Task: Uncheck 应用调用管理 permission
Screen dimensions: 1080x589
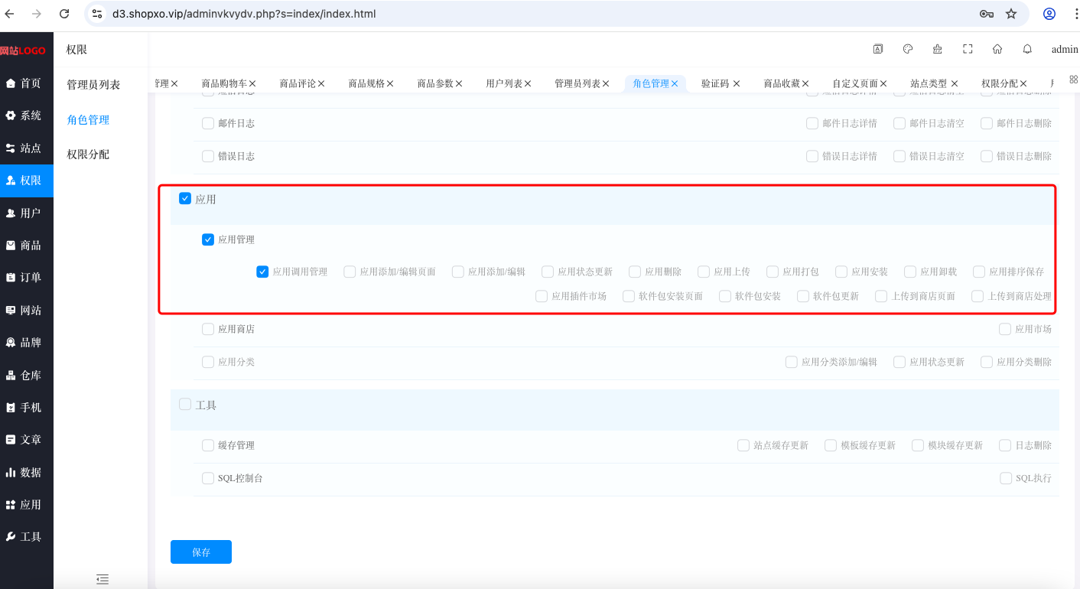Action: (x=262, y=272)
